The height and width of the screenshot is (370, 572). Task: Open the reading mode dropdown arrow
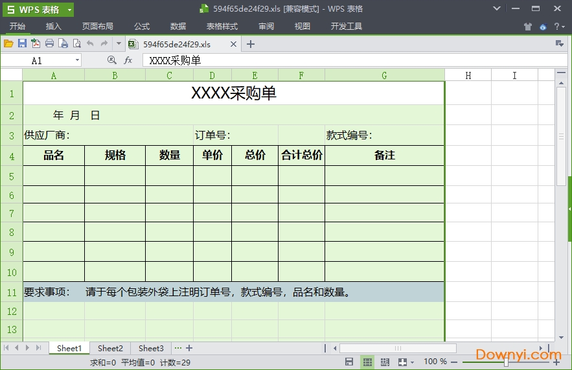click(412, 362)
